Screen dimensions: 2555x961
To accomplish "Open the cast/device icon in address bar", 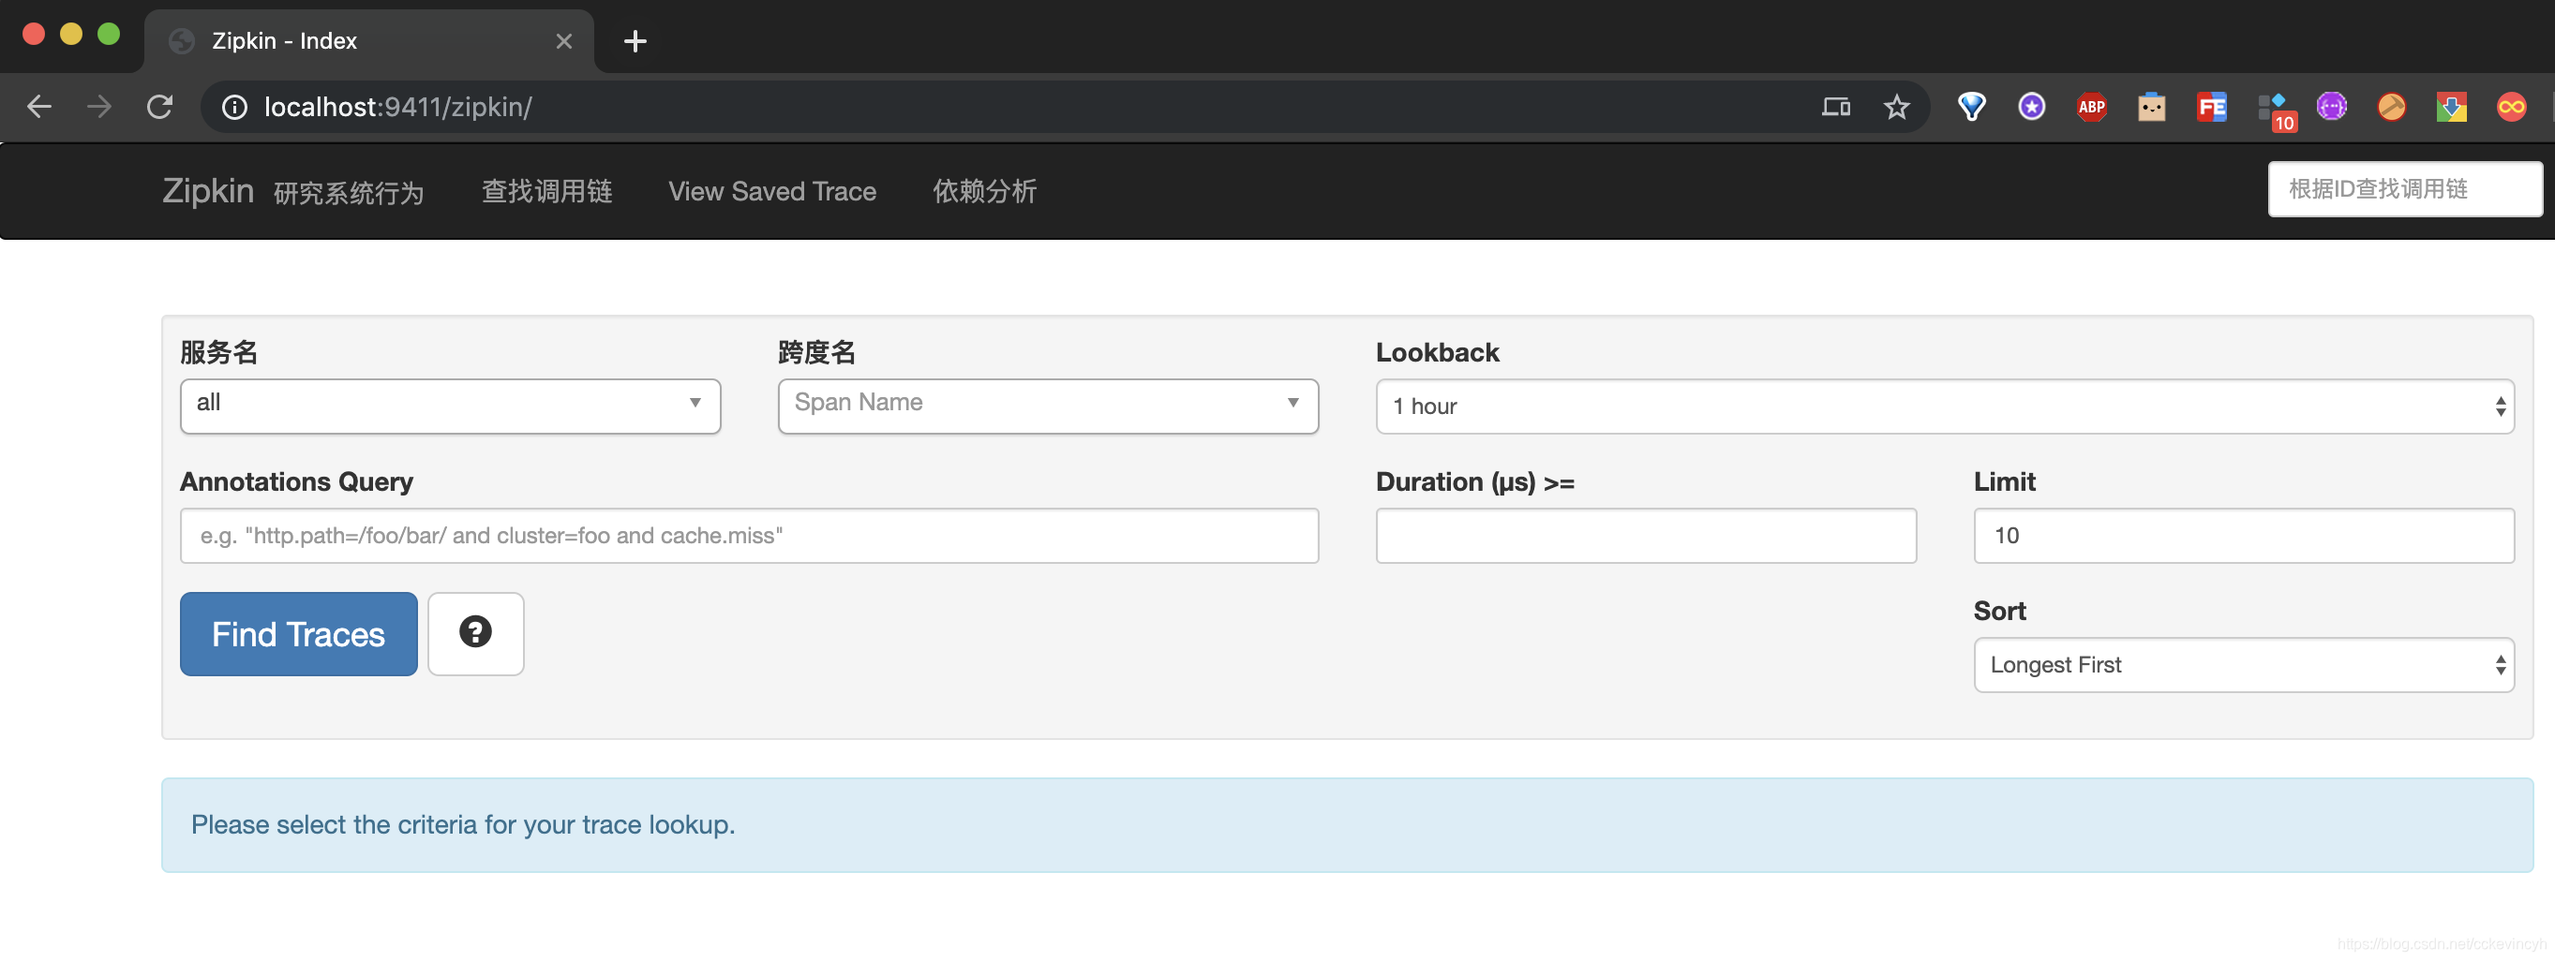I will tap(1836, 107).
